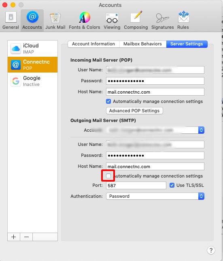Open the outgoing SMTP Account dropdown
Screen dimensions: 223x261
[x=155, y=130]
